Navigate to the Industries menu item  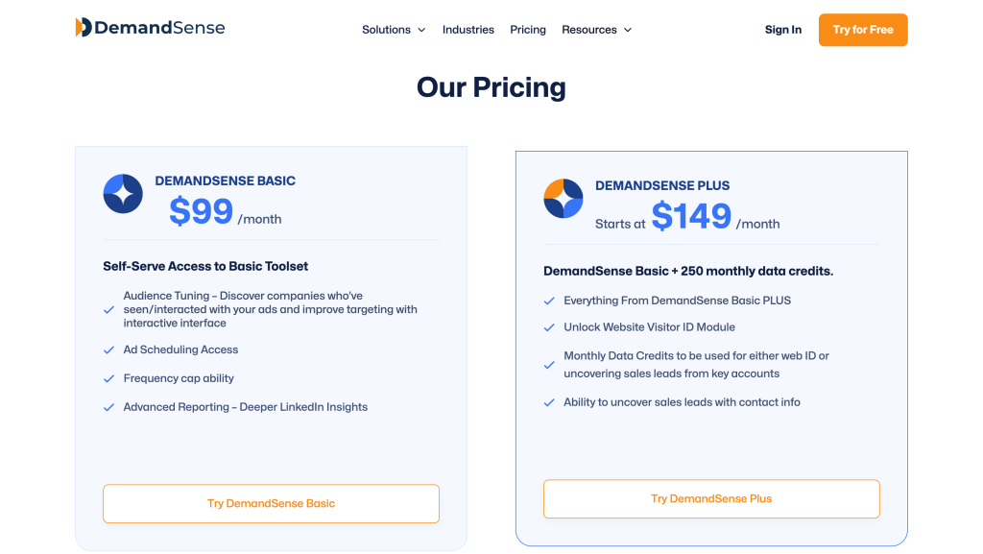coord(468,30)
